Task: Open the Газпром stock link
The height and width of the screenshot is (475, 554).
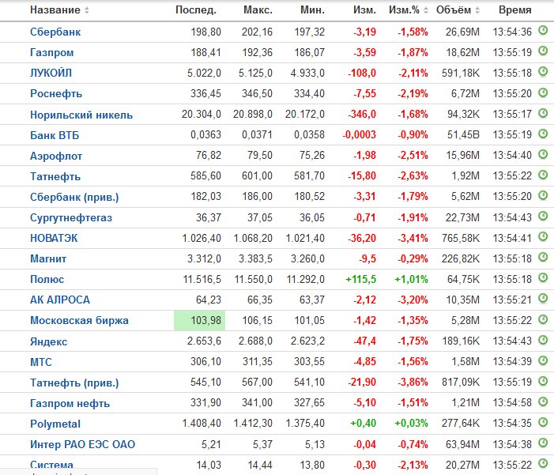Action: [x=52, y=53]
